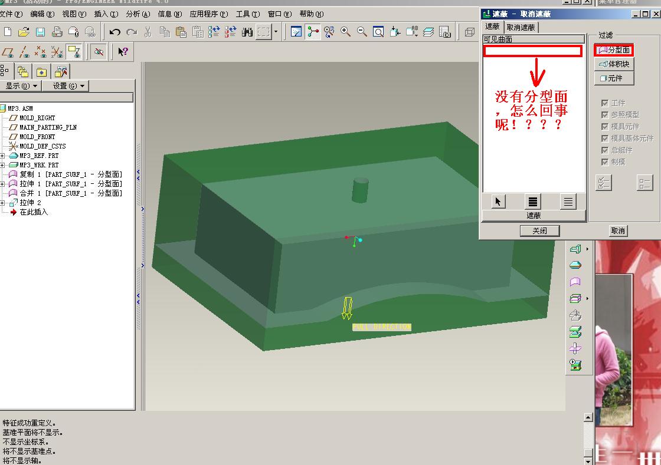Select MAIN_PARTING_PLN in model tree
This screenshot has width=661, height=465.
(48, 127)
